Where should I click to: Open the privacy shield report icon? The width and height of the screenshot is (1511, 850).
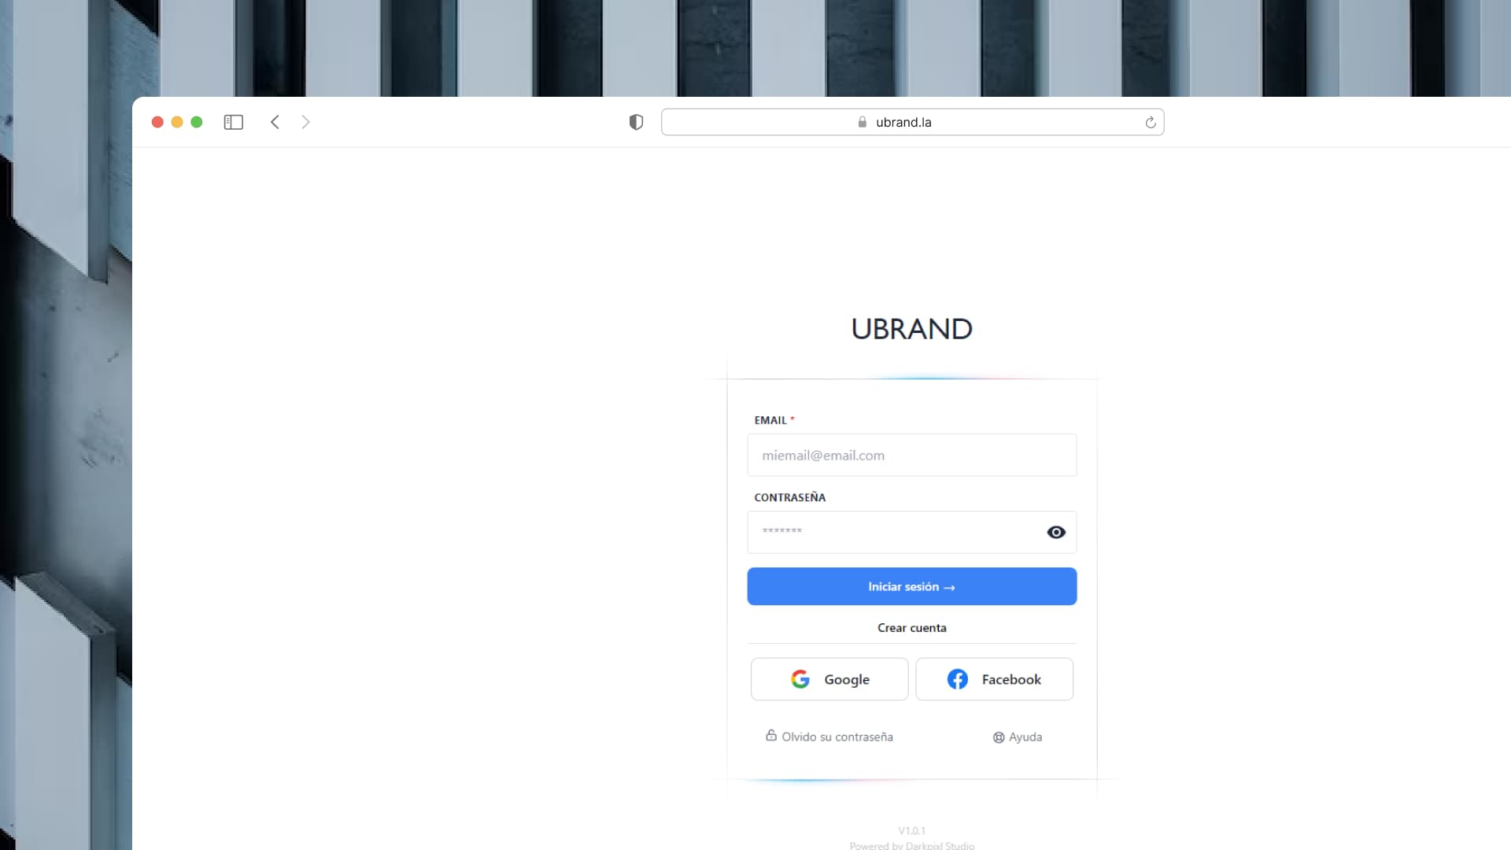pyautogui.click(x=636, y=122)
